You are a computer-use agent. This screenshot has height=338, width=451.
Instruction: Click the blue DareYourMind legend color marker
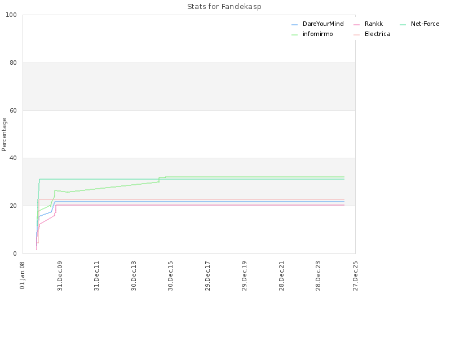tap(294, 25)
